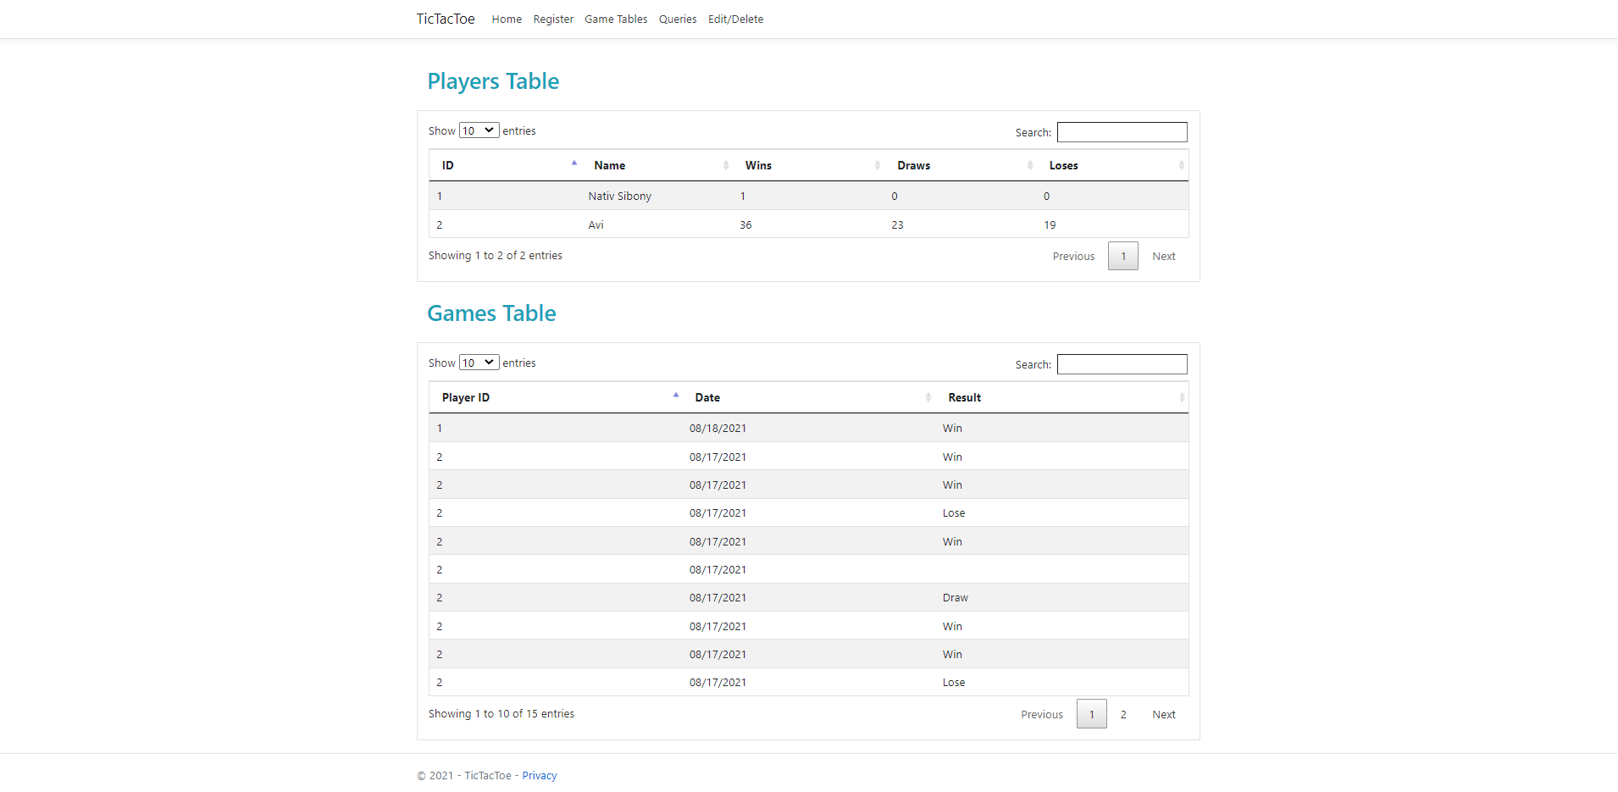The width and height of the screenshot is (1618, 792).
Task: Go to page 2 of the Games Table
Action: (x=1123, y=714)
